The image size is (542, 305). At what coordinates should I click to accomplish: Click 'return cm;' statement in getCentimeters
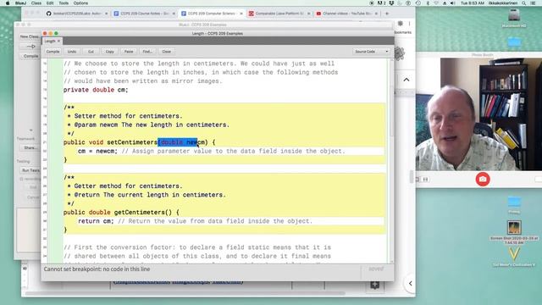coord(96,221)
